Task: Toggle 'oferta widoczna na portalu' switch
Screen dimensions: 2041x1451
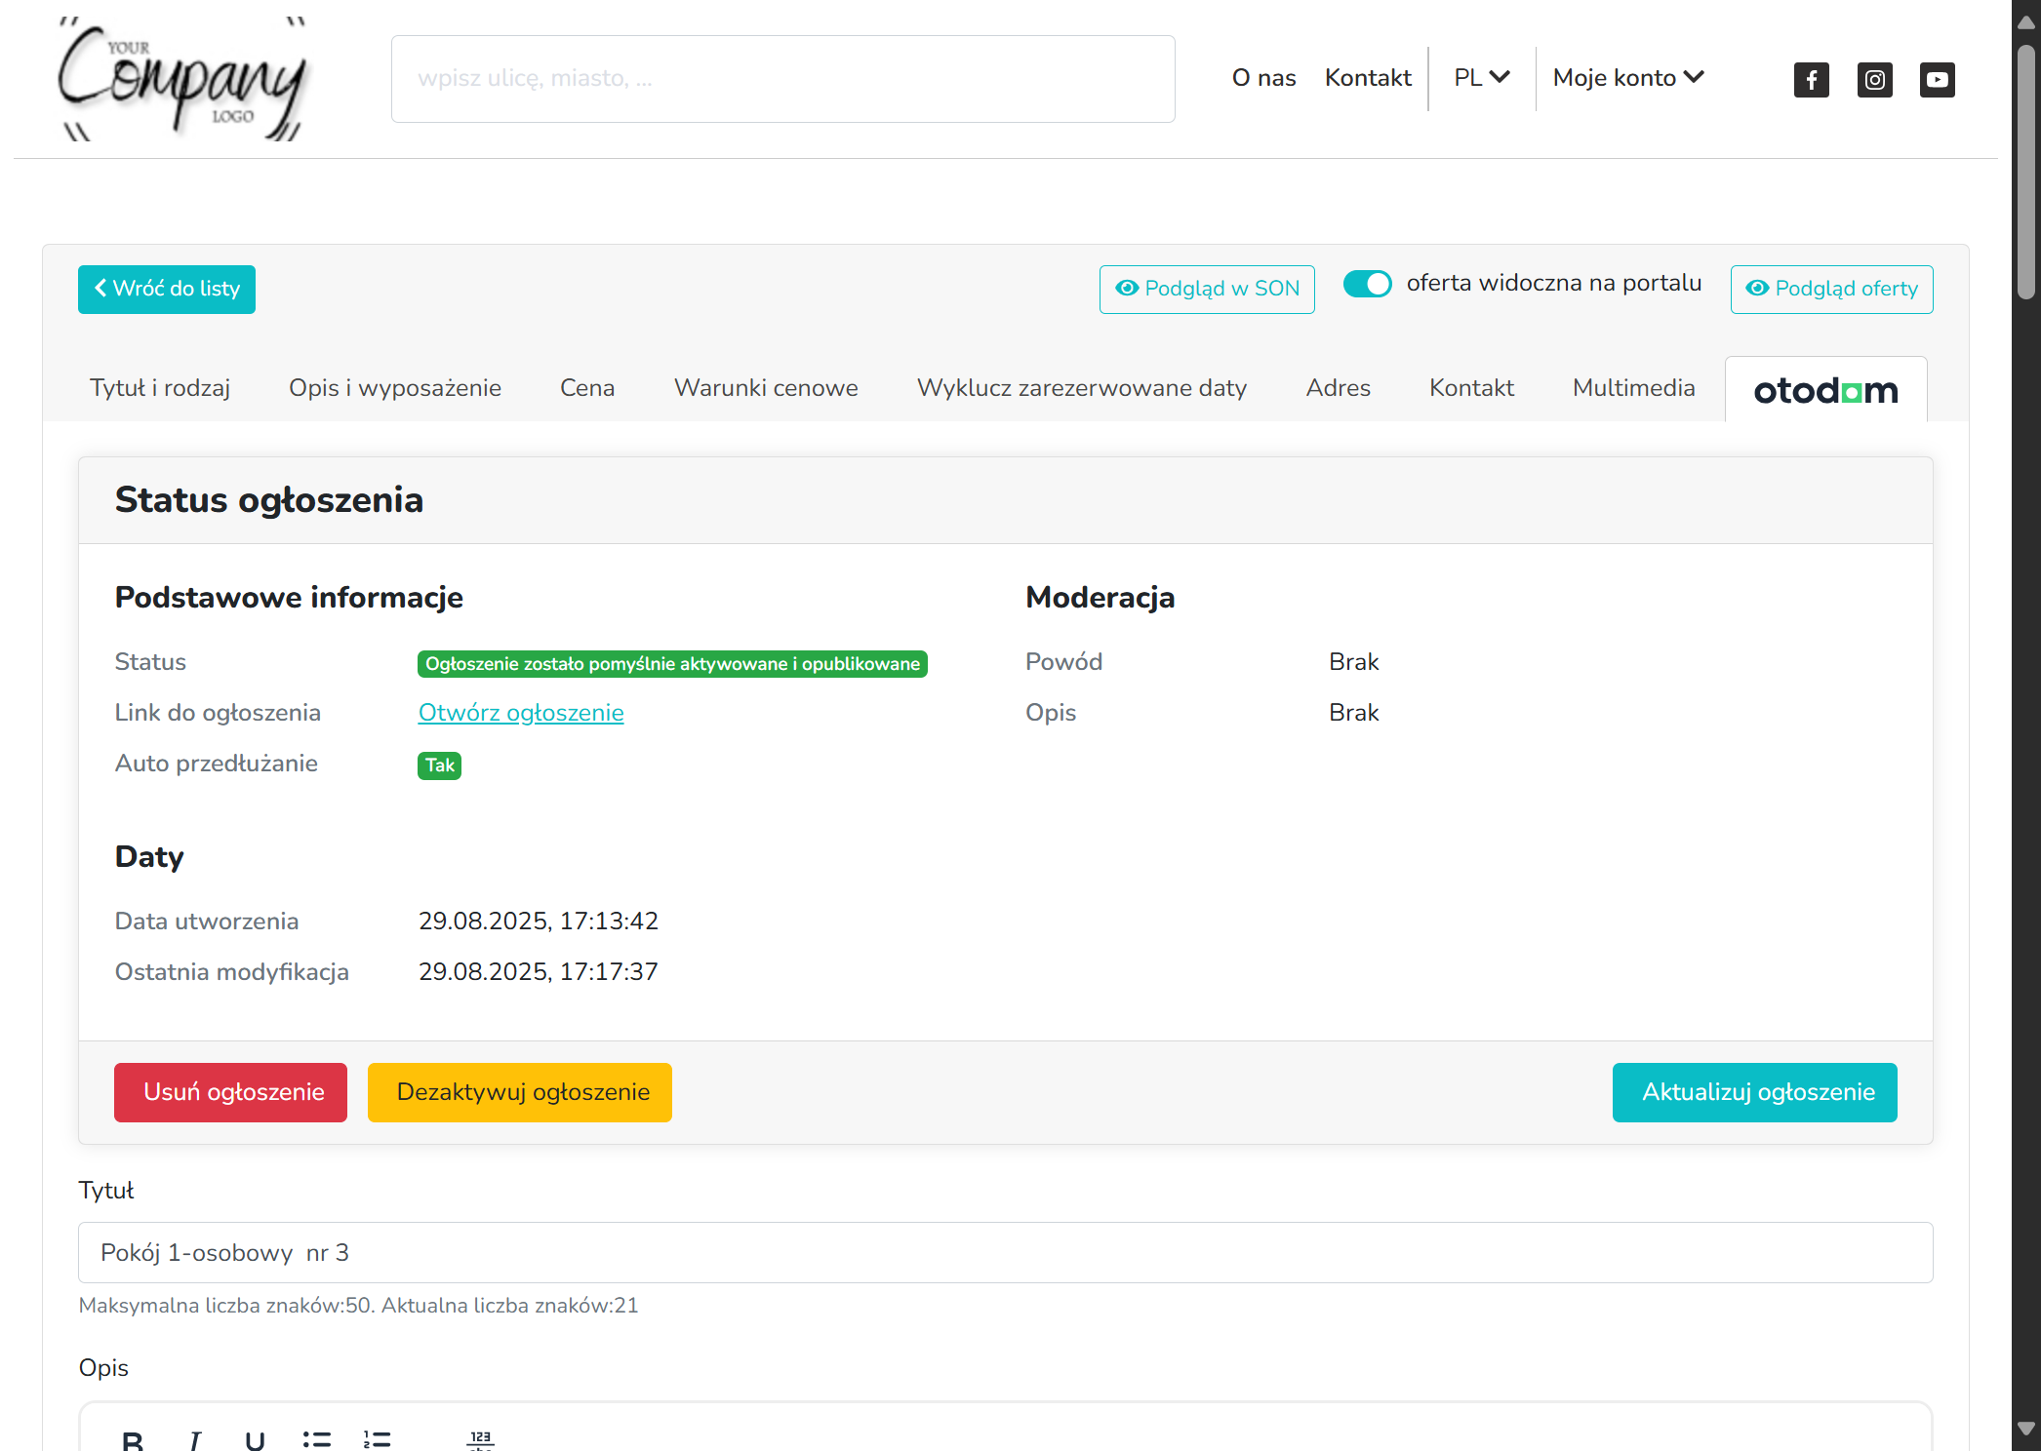Action: pos(1367,284)
